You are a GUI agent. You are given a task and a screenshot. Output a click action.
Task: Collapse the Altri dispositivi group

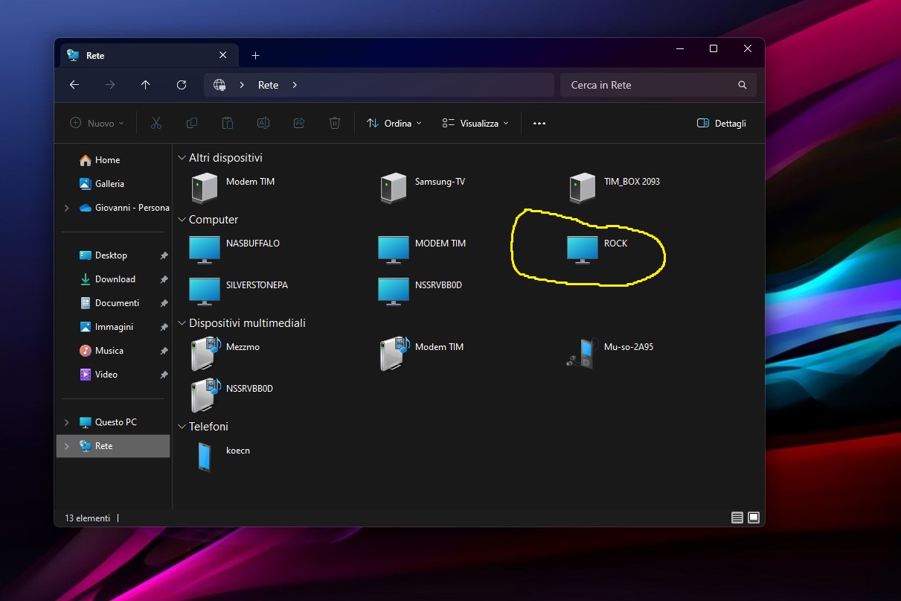click(x=182, y=158)
